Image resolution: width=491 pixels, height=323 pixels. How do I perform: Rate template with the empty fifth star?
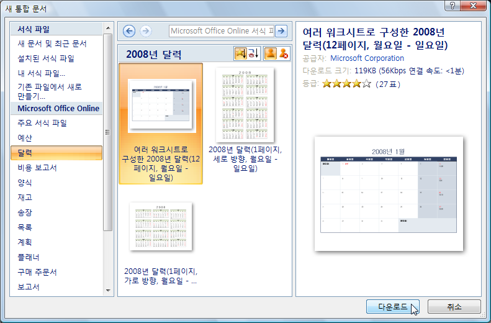tap(366, 84)
